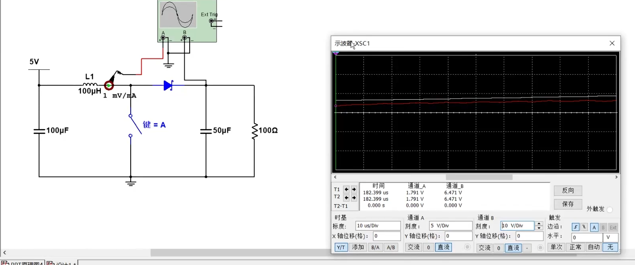The image size is (635, 265).
Task: Set channel B coupling to 交流
Action: (485, 248)
